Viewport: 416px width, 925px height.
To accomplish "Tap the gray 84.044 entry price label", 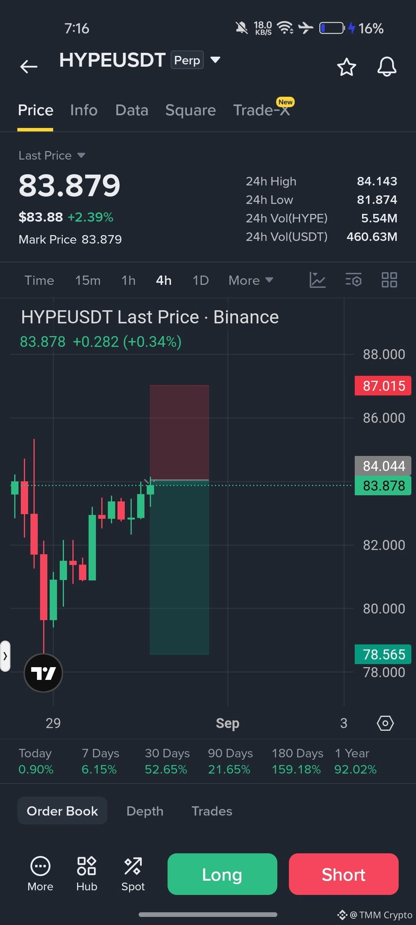I will 383,466.
